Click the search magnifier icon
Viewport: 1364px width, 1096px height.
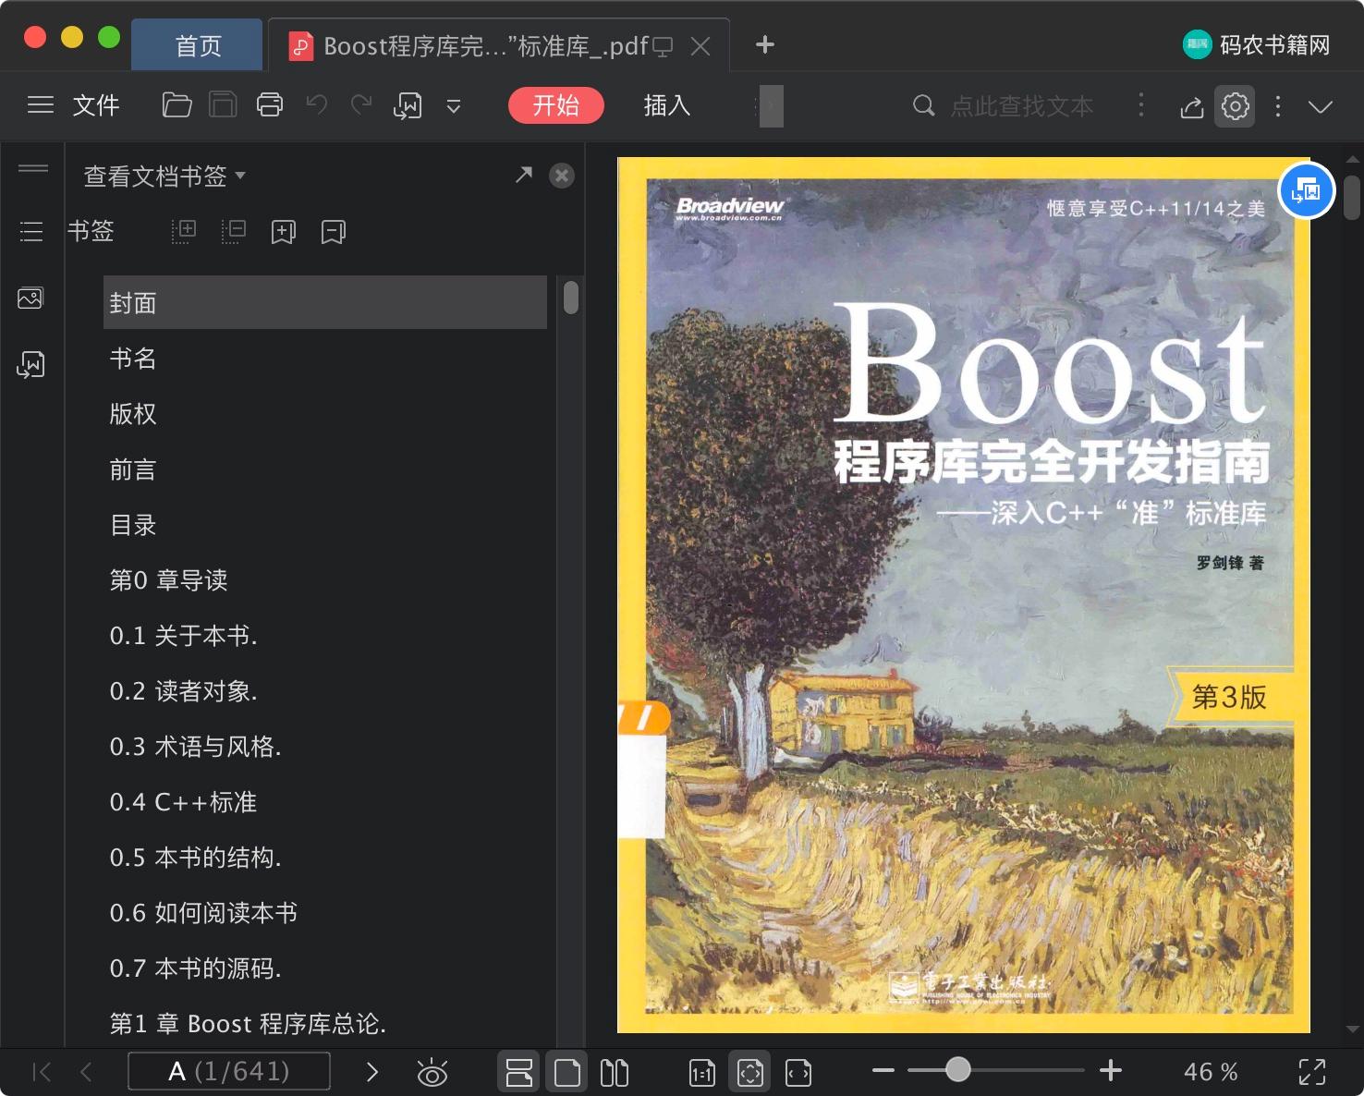923,105
